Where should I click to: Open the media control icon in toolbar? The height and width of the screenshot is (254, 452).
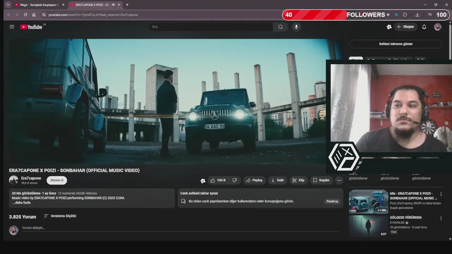tap(430, 15)
